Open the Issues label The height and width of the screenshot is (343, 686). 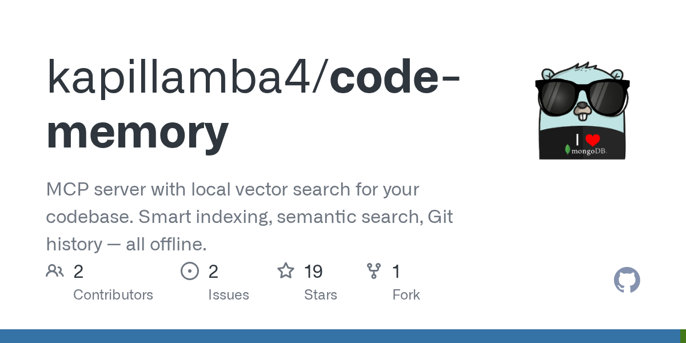(229, 295)
